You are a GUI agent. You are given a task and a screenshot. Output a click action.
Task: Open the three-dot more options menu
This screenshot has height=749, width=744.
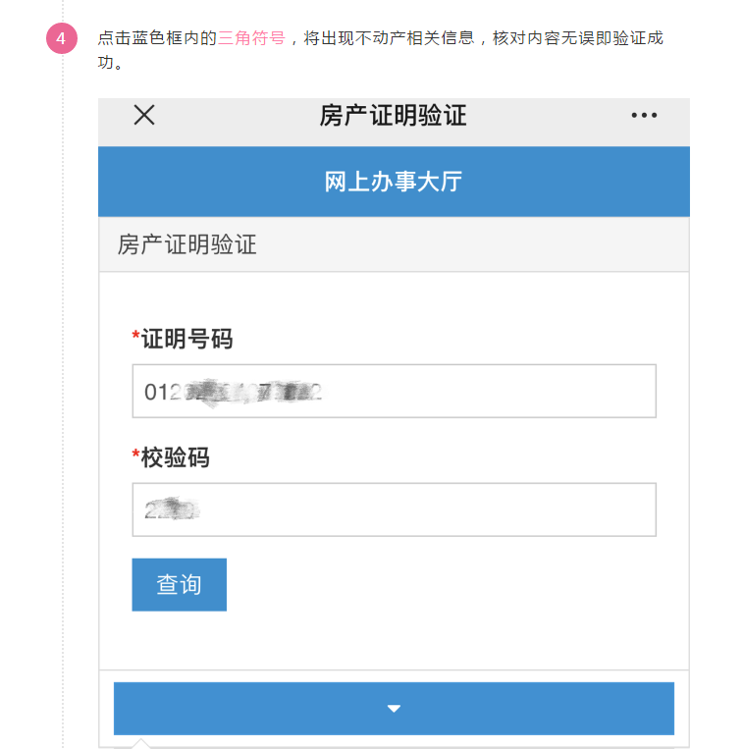coord(644,115)
